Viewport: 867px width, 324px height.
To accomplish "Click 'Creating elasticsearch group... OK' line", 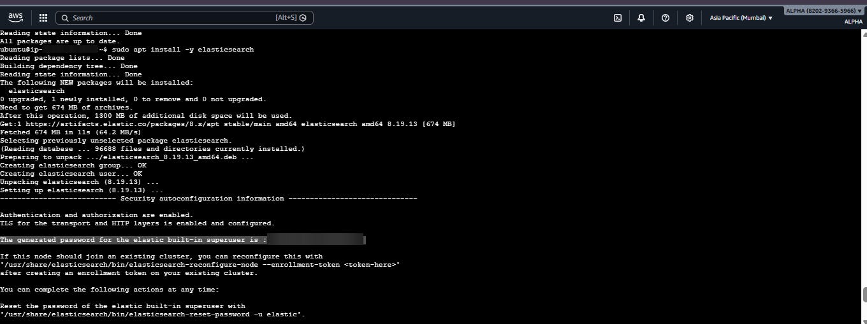I will pos(73,166).
